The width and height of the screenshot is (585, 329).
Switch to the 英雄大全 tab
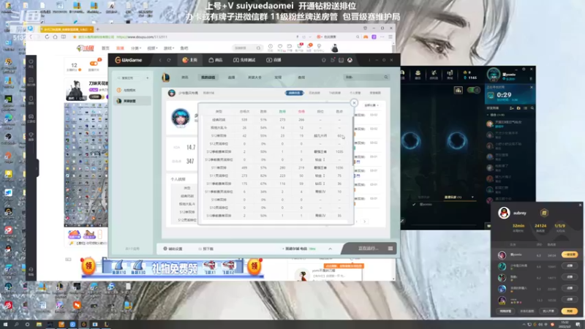pos(254,77)
